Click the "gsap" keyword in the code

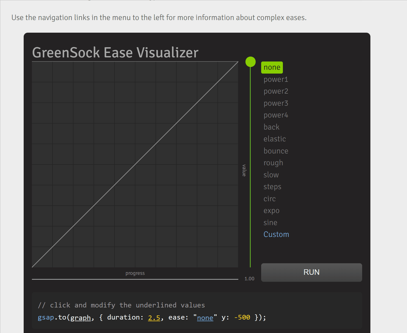click(x=46, y=318)
